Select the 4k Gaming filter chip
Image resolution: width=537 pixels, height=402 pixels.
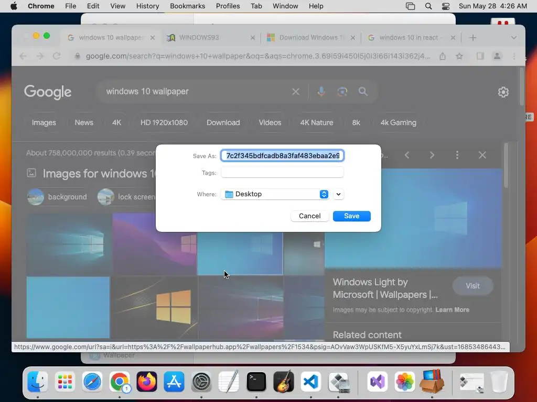[399, 122]
